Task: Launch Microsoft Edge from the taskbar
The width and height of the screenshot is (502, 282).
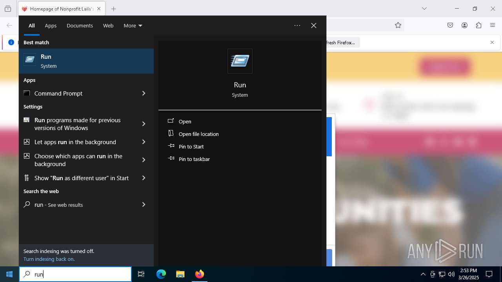Action: [x=161, y=274]
